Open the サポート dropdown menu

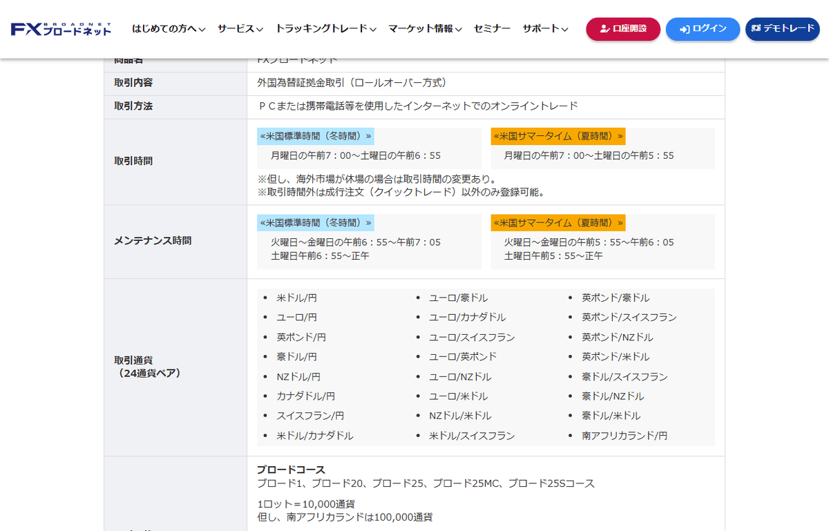click(545, 29)
